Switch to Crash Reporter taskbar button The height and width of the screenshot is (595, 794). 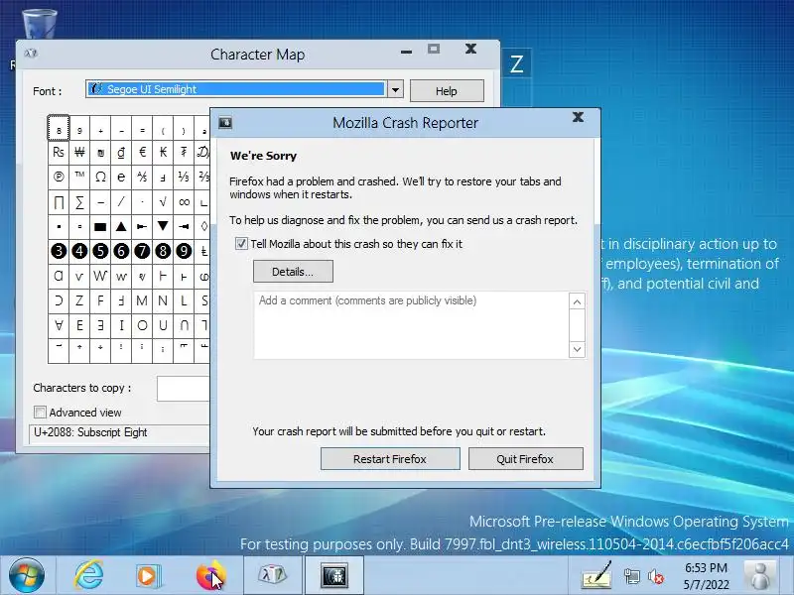[334, 575]
